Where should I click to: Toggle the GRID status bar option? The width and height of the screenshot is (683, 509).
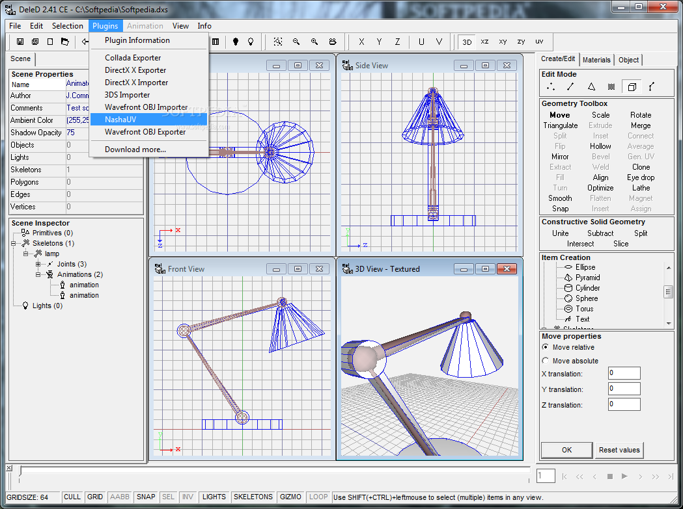(x=95, y=497)
